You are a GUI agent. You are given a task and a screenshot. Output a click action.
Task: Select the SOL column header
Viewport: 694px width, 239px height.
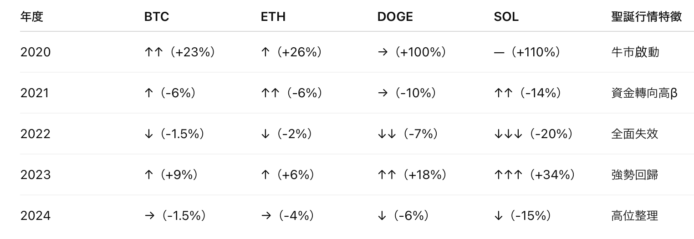point(506,17)
